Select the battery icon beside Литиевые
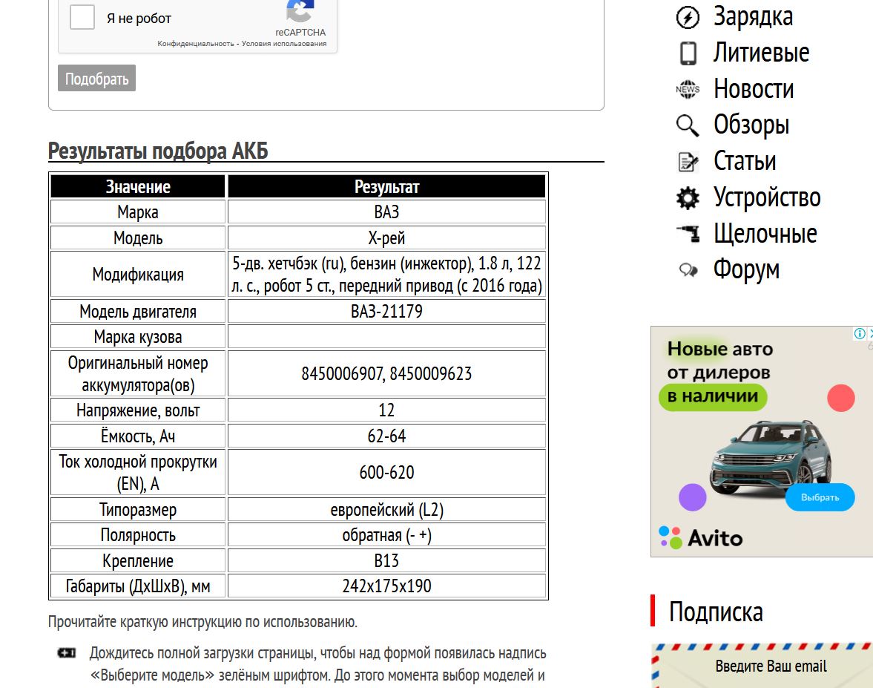Screen dimensions: 873x688 pos(688,53)
